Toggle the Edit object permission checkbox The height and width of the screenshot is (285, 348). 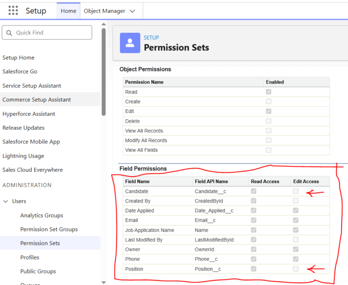tap(269, 111)
